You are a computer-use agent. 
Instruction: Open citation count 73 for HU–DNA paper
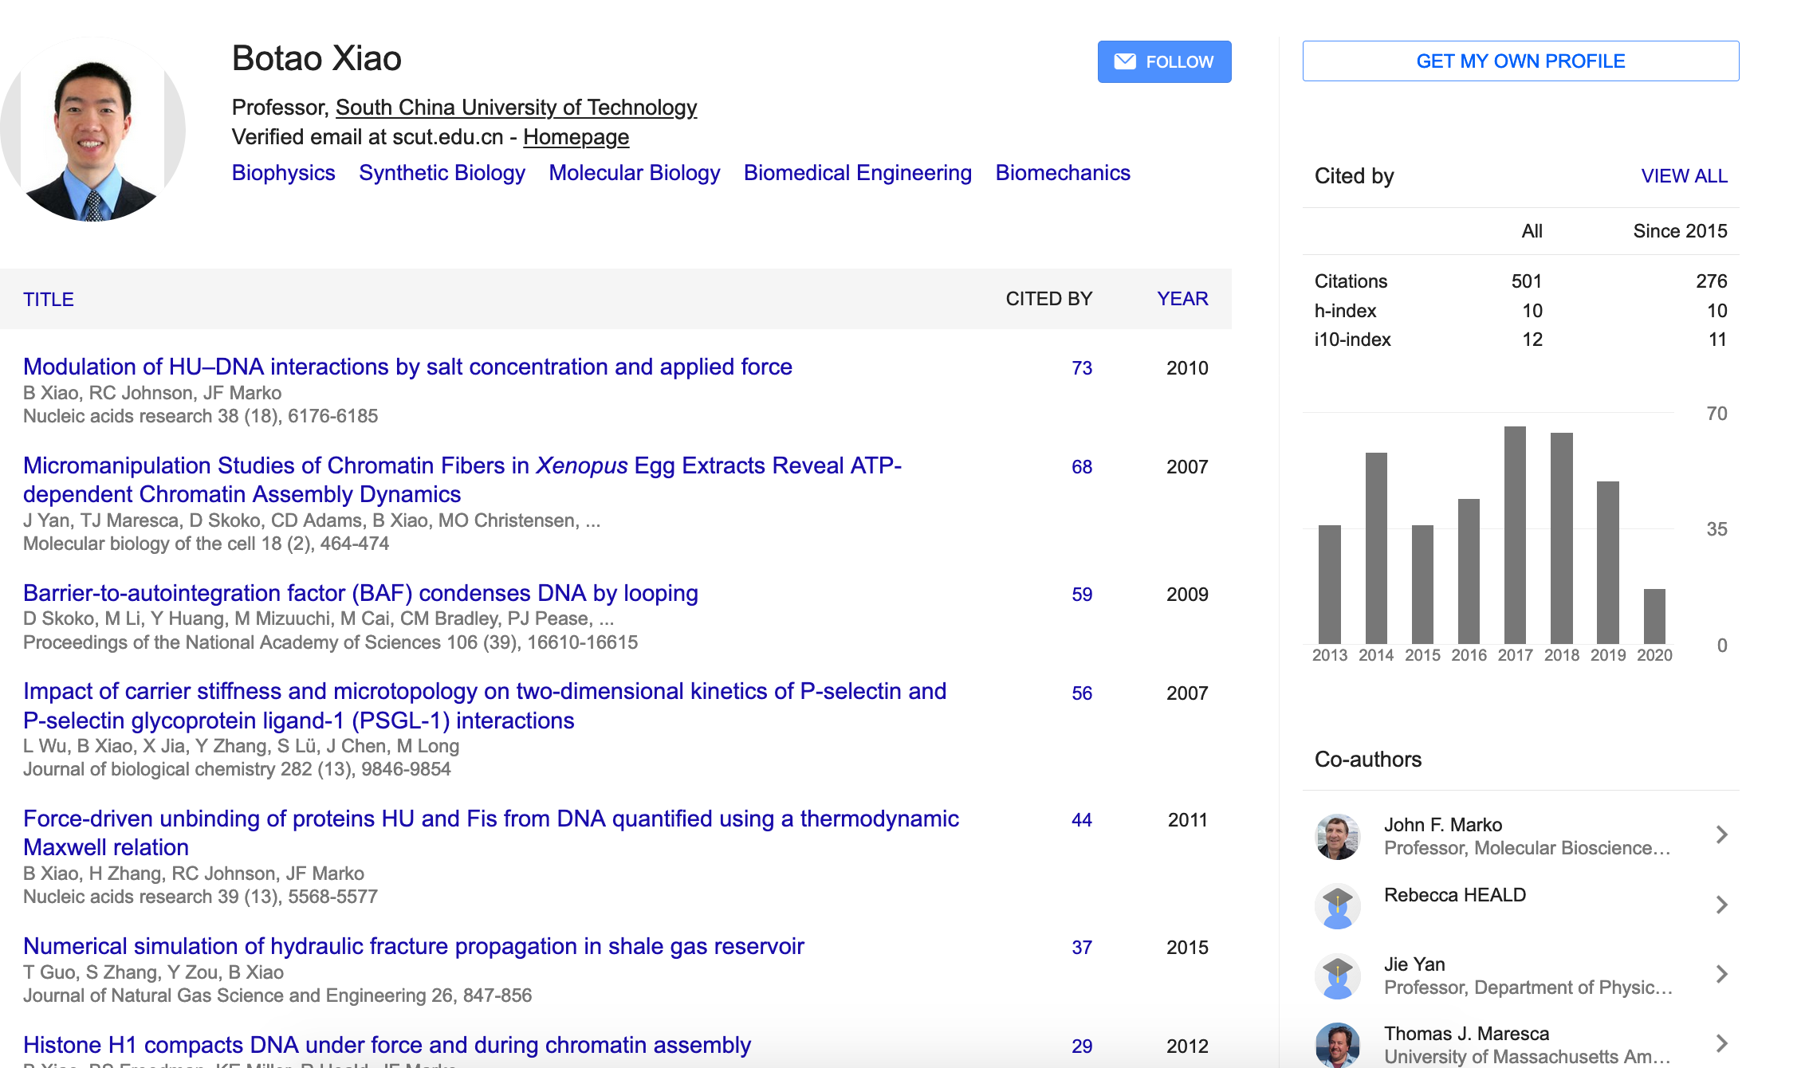tap(1082, 368)
